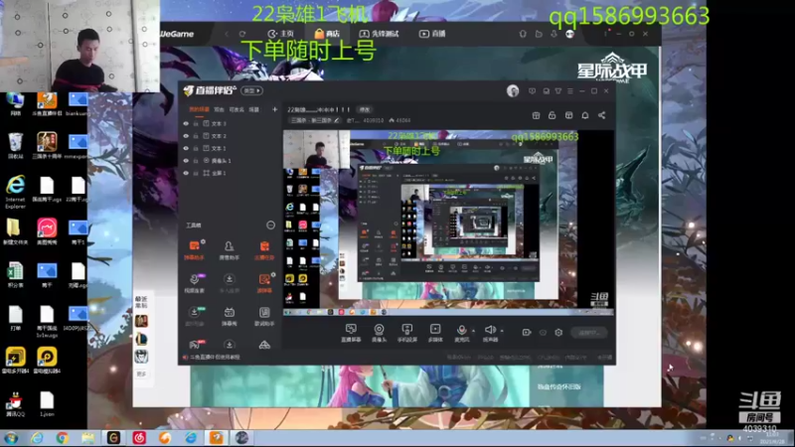Open WeGame 商店 tab
795x447 pixels.
(327, 34)
